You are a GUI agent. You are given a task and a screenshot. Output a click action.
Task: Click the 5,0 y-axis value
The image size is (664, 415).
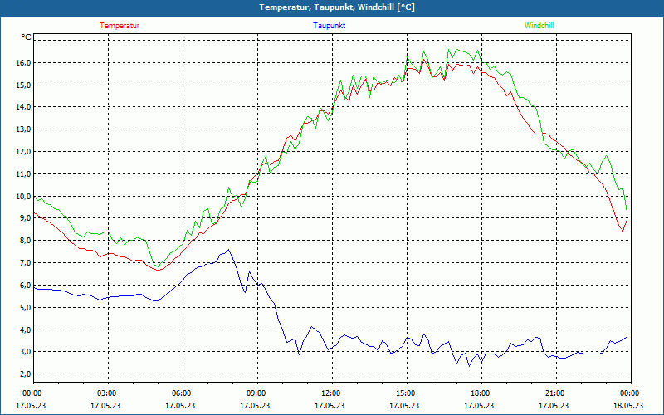(26, 307)
